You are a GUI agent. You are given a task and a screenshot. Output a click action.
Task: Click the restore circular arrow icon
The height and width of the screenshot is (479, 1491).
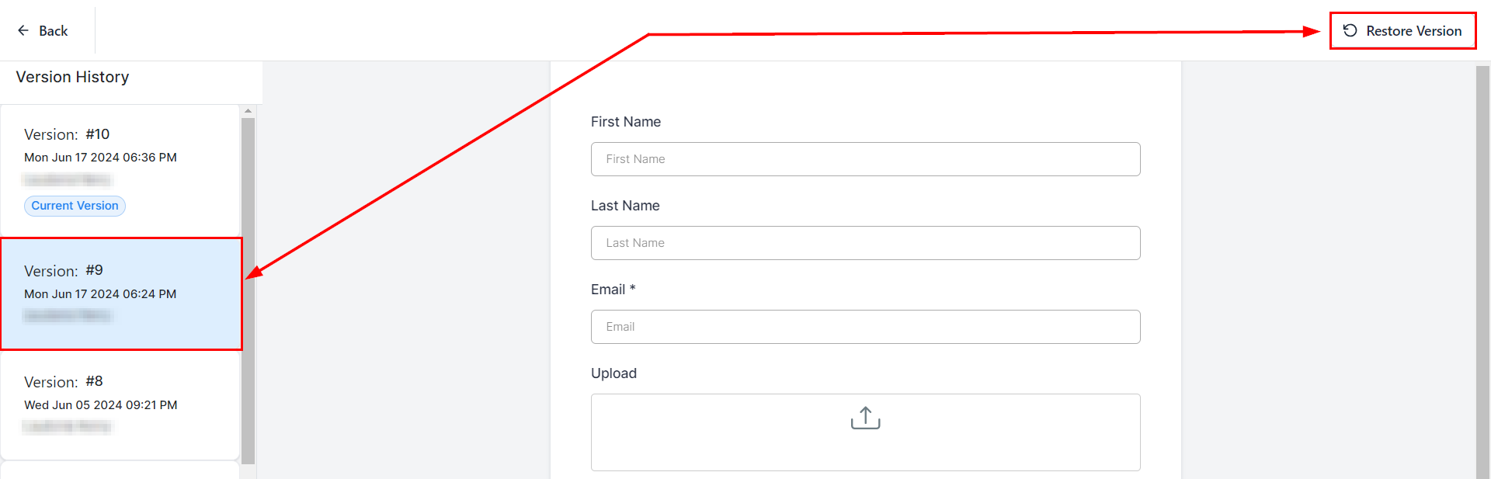(1350, 30)
